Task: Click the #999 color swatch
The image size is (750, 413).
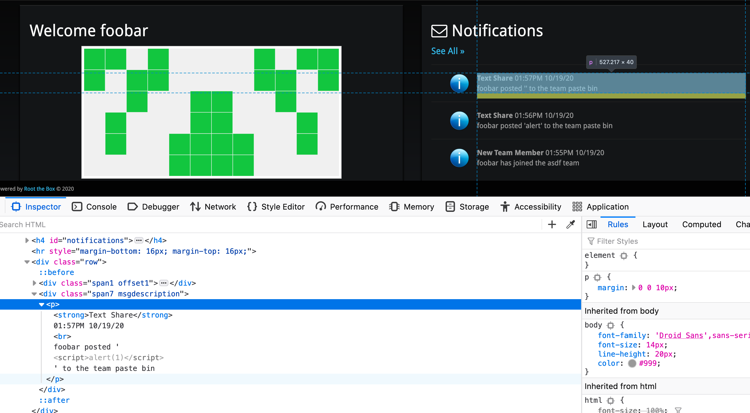Action: click(x=632, y=363)
